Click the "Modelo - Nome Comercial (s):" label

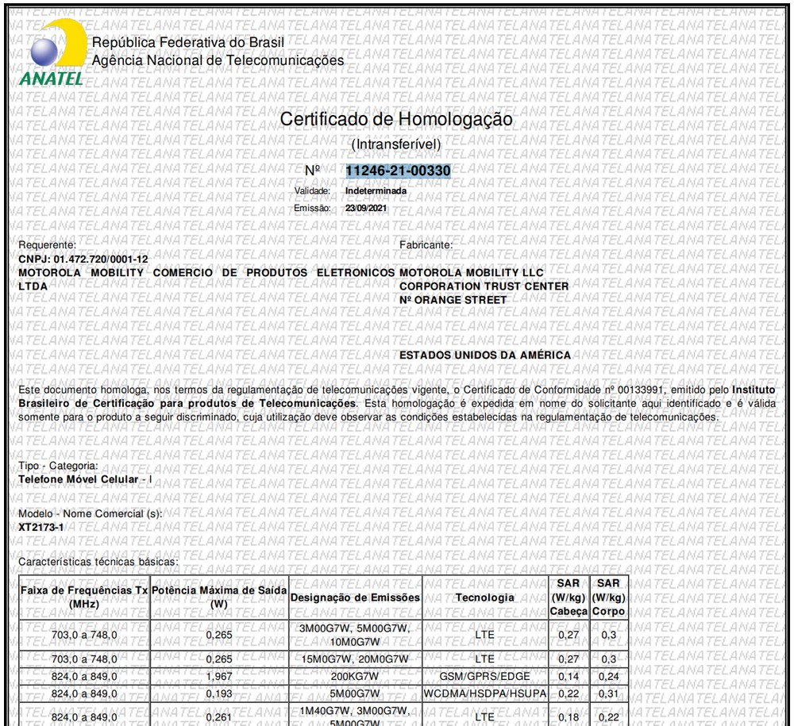pos(91,514)
